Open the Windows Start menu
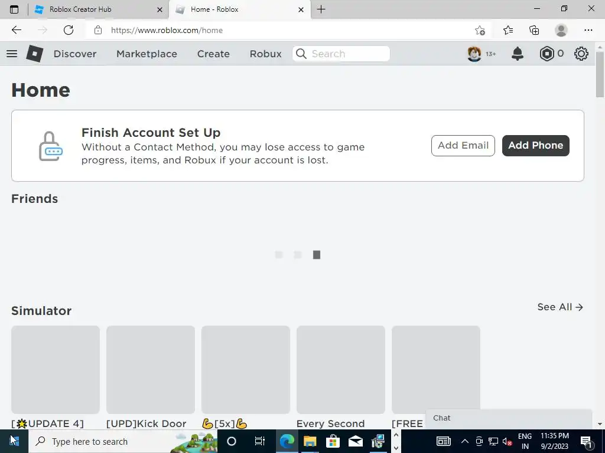Viewport: 605px width, 453px height. pyautogui.click(x=14, y=441)
